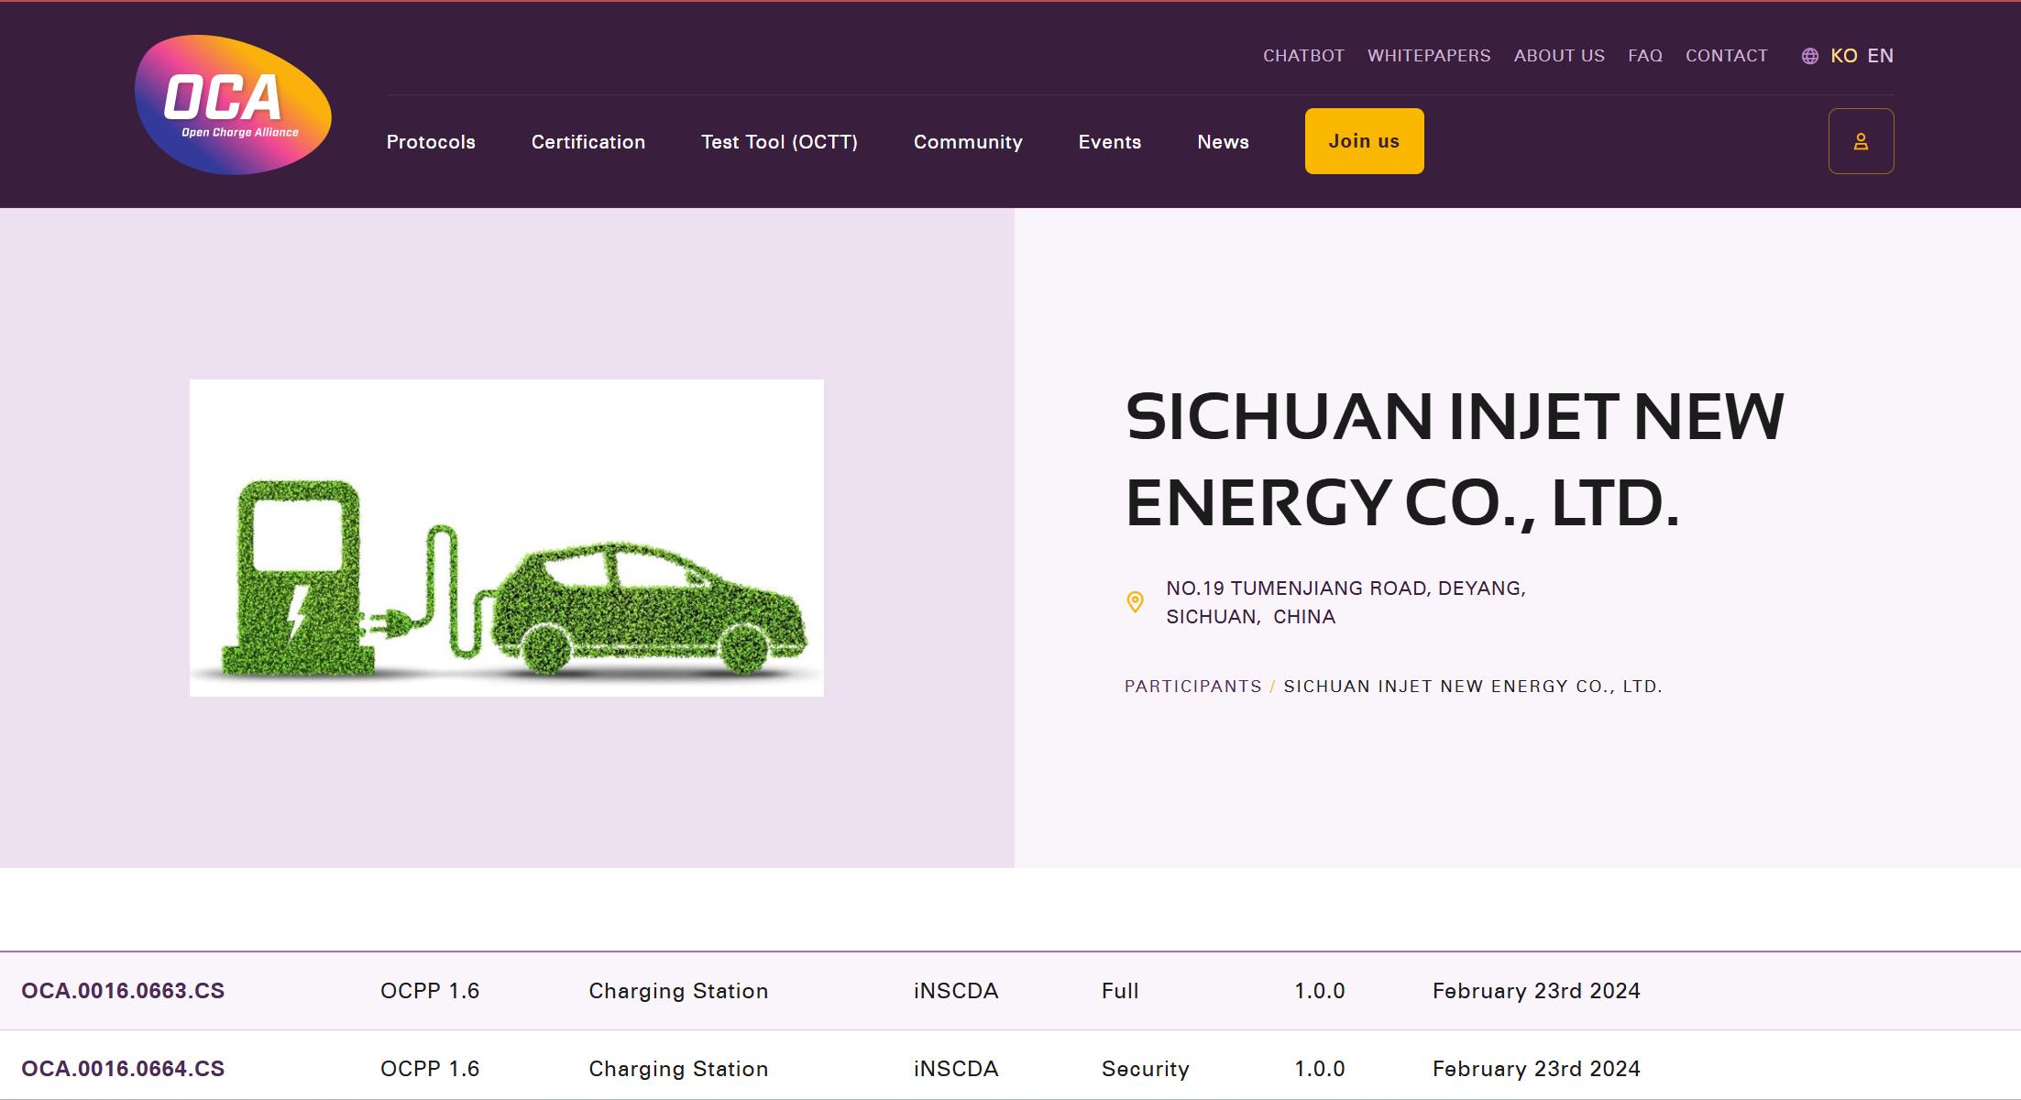
Task: Click the globe language icon
Action: 1809,56
